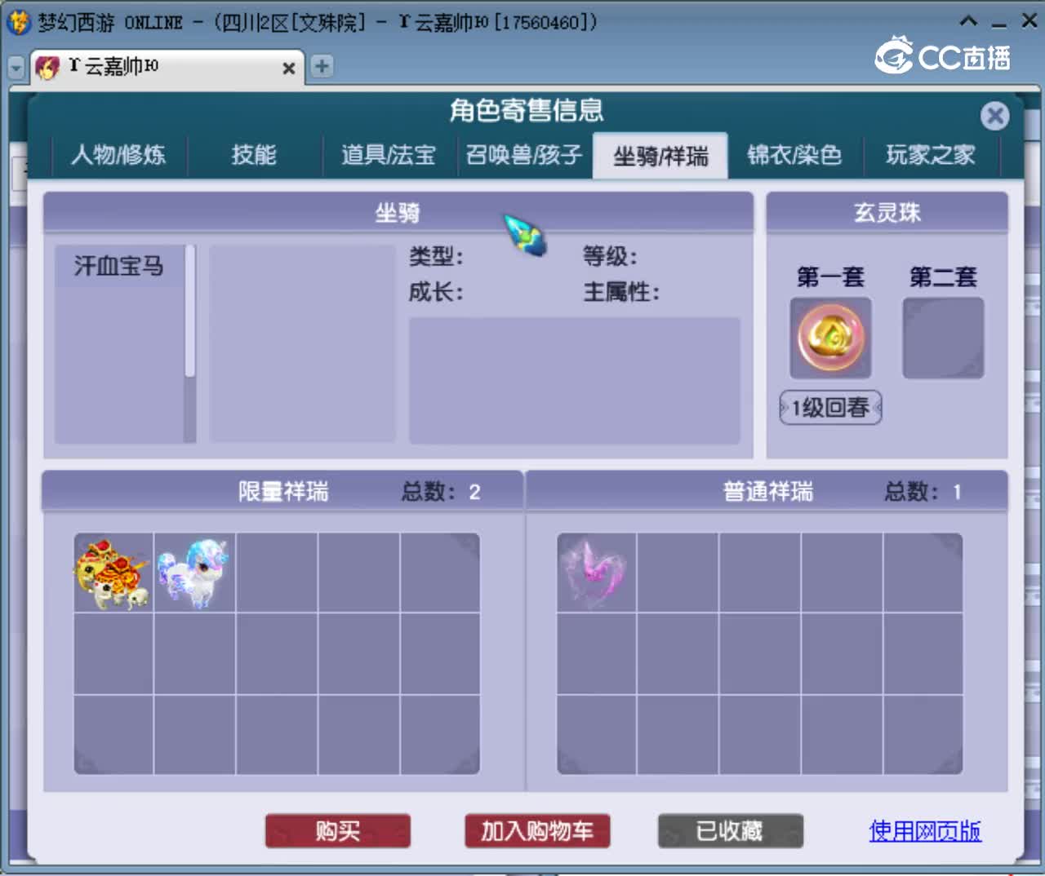Close the Y云嘉帅Y character tab
This screenshot has height=876, width=1045.
click(x=288, y=69)
